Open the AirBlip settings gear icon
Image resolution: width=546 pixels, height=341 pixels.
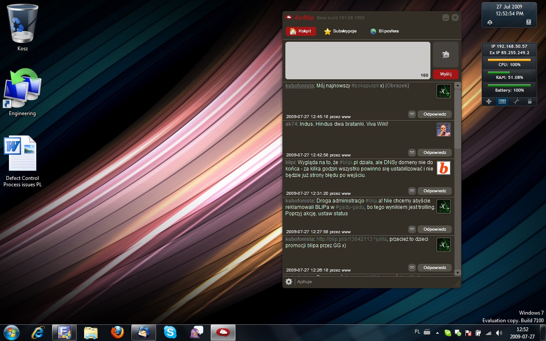289,281
